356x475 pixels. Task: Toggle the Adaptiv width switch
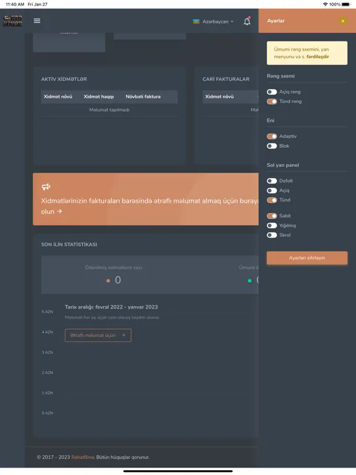point(272,136)
